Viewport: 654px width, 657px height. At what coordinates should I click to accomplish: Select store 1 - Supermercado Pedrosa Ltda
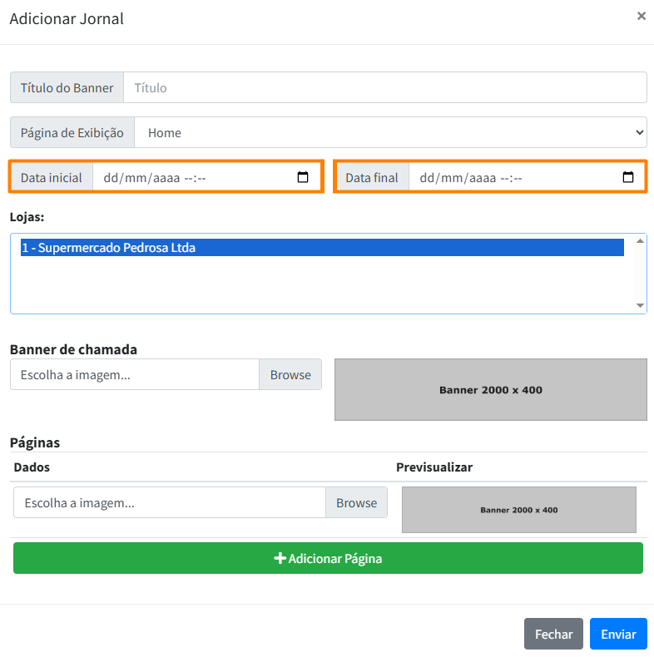322,247
